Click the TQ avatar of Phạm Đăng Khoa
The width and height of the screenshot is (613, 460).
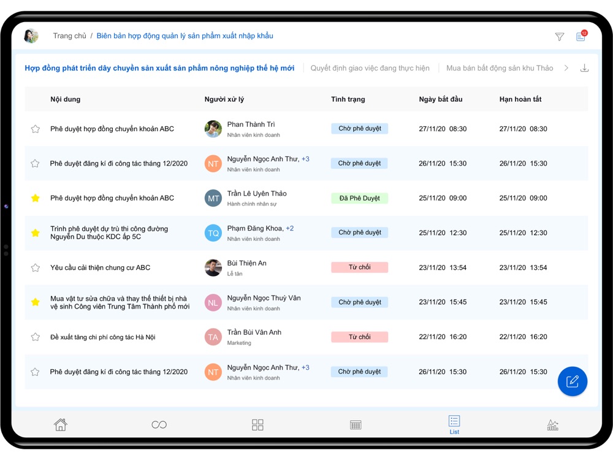[213, 233]
